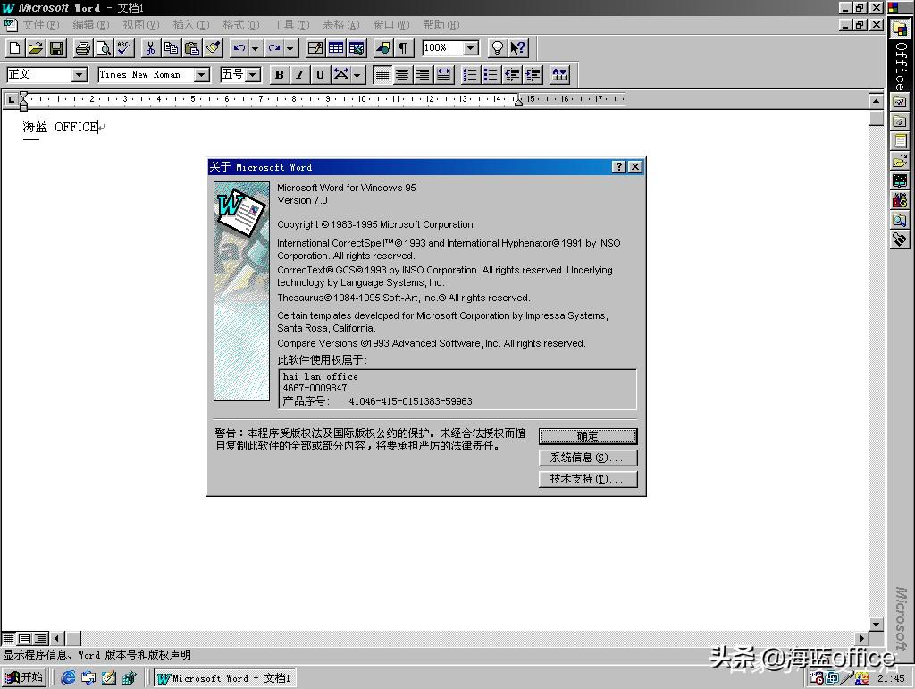Show the Drawing toolbar

tap(382, 48)
